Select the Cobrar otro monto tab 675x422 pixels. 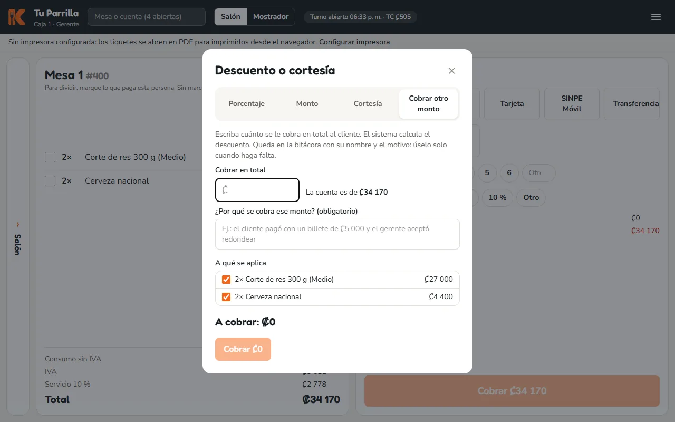[428, 103]
